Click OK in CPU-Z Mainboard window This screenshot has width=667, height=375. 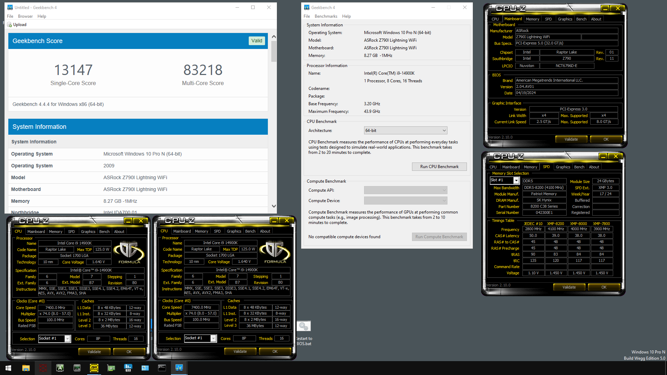click(x=606, y=139)
